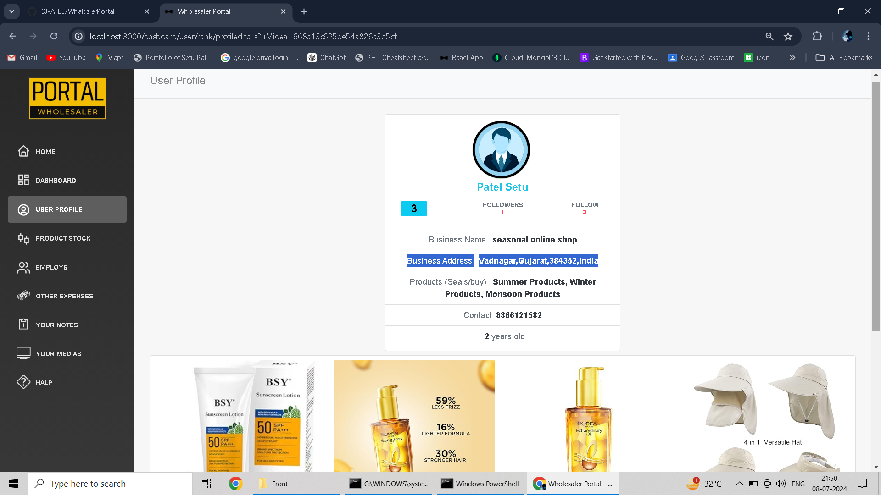Show hidden system tray icons
Image resolution: width=881 pixels, height=495 pixels.
click(x=739, y=484)
